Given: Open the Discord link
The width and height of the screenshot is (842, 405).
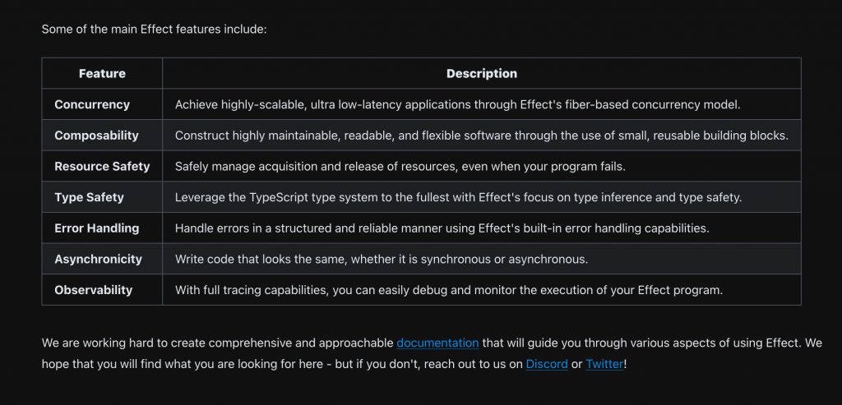Looking at the screenshot, I should (x=547, y=363).
